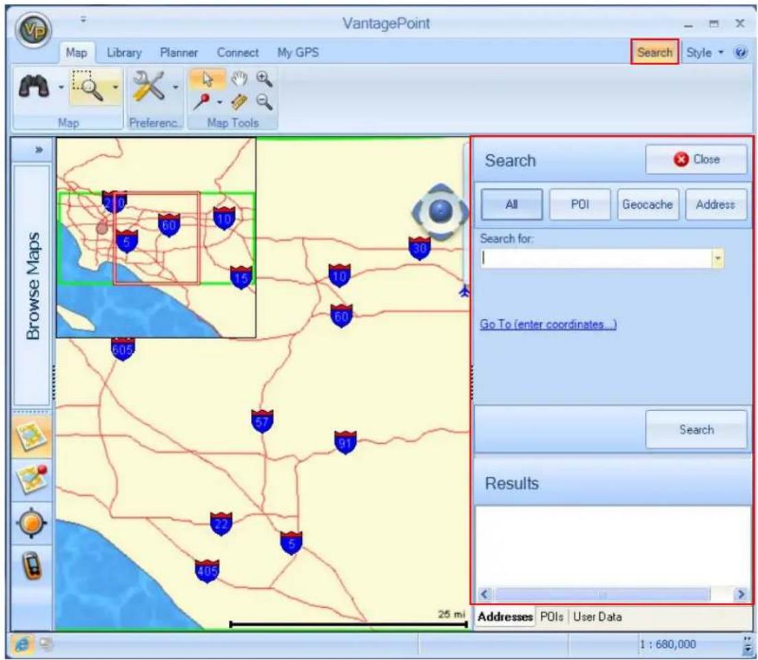Screen dimensions: 758x660
Task: Switch to the Map ribbon tab
Action: [x=76, y=52]
